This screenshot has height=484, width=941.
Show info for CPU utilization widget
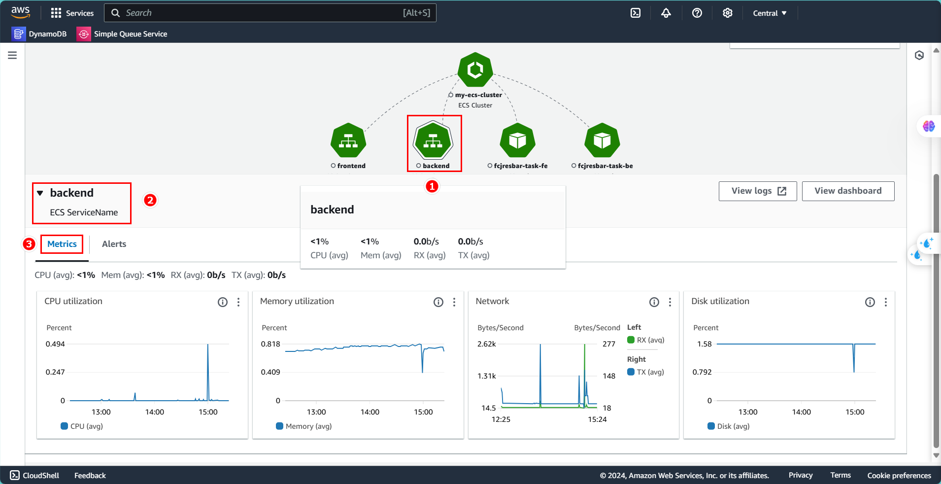coord(223,302)
